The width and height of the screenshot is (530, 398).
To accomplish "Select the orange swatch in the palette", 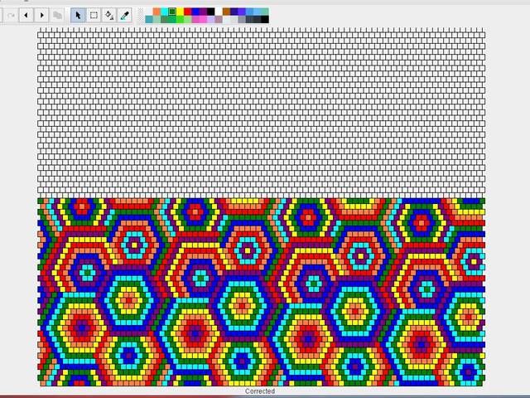I will (157, 11).
